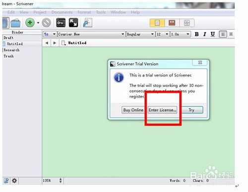248x192 pixels.
Task: Close the Scrivener Trial Version dialog
Action: pos(200,63)
